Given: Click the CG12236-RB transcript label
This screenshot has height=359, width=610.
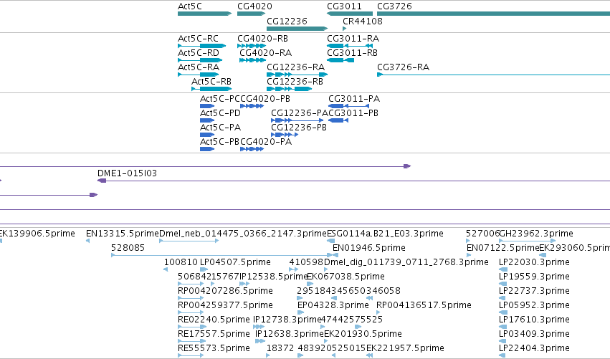Looking at the screenshot, I should click(295, 82).
